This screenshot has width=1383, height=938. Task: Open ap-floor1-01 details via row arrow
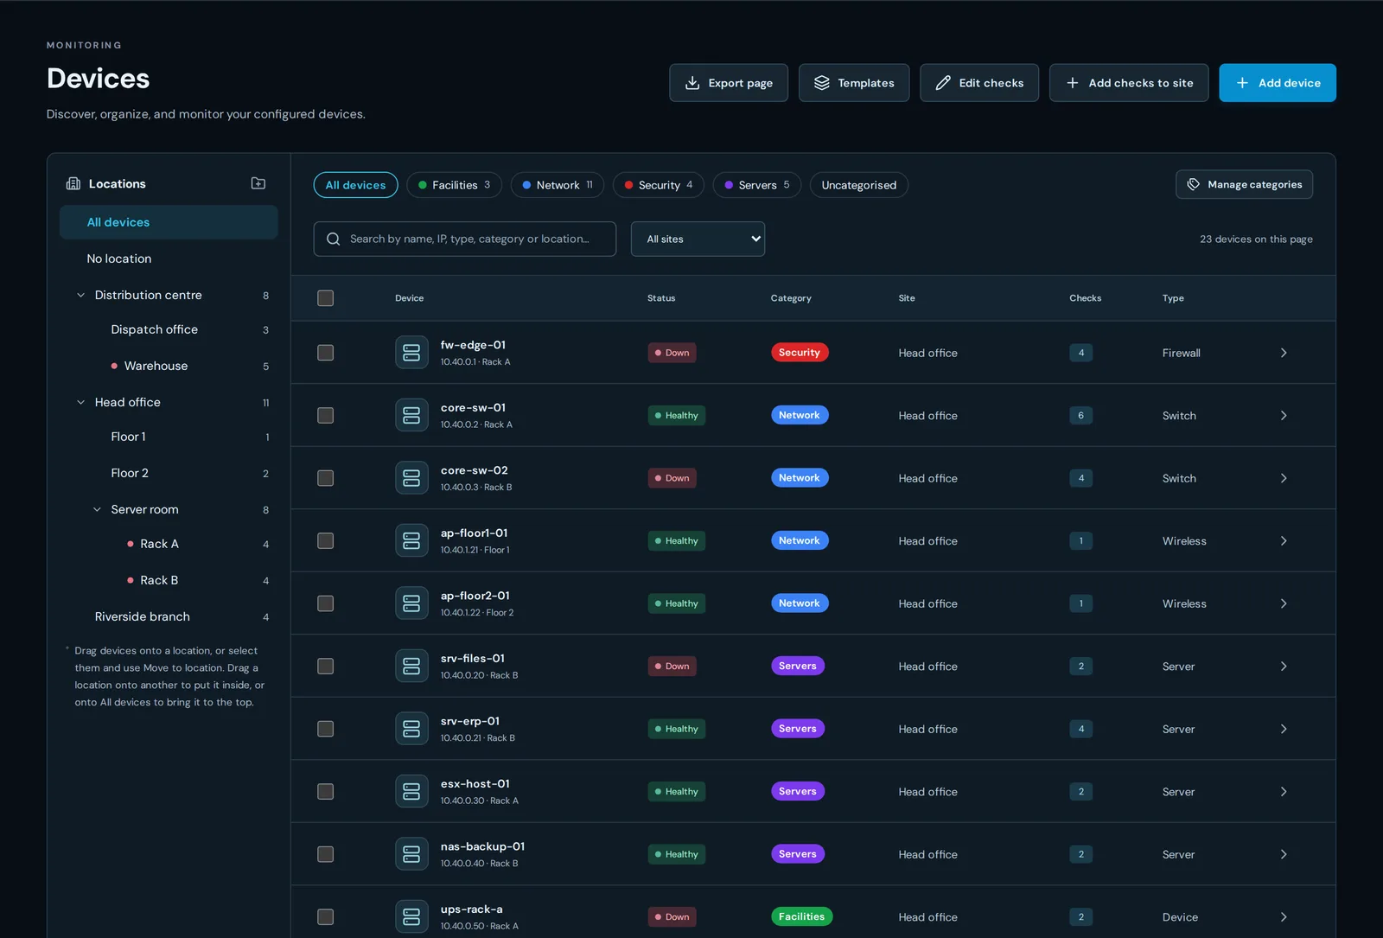pyautogui.click(x=1284, y=540)
